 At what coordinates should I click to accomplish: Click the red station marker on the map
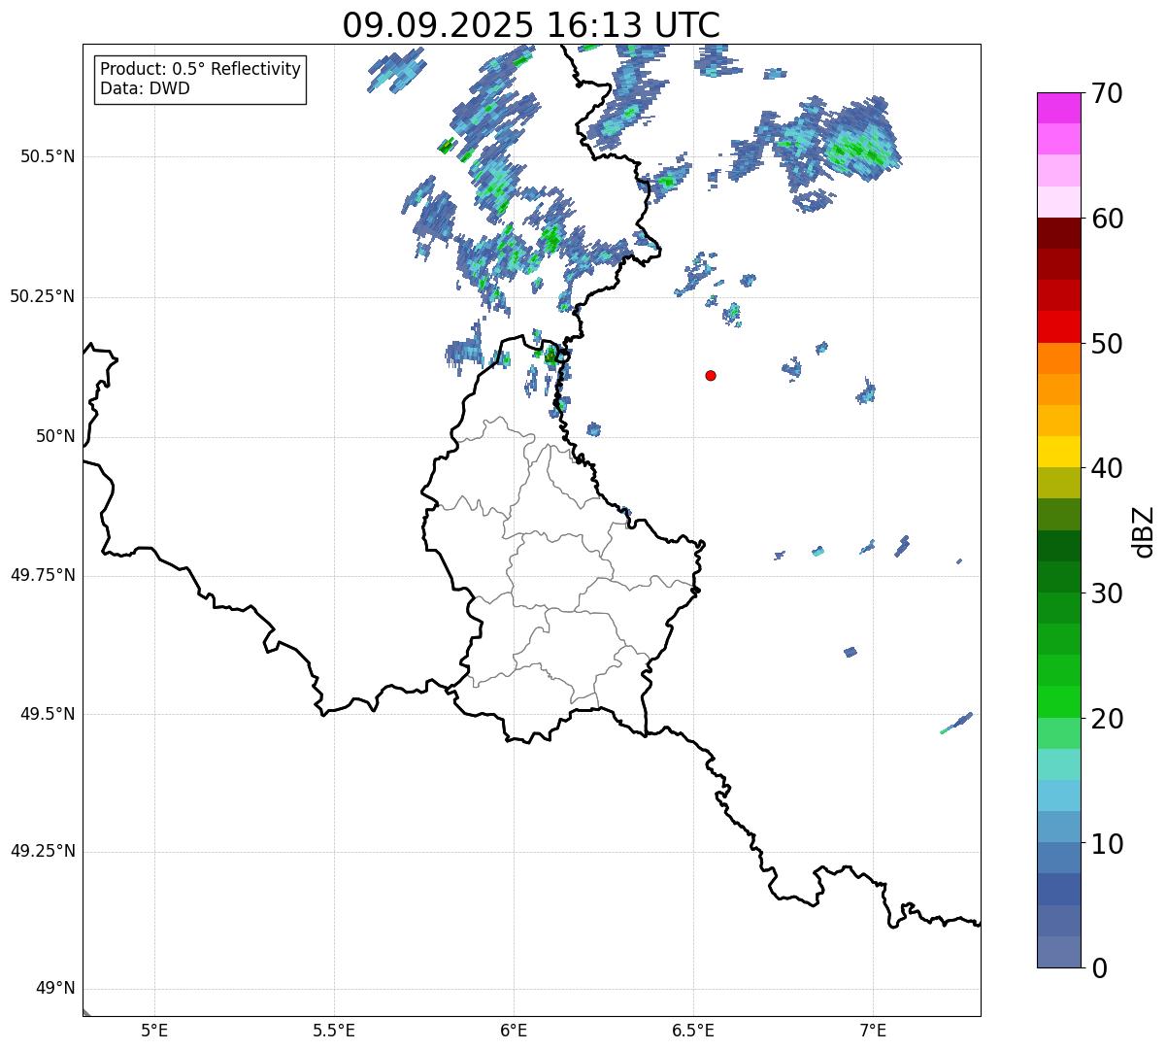click(x=711, y=376)
